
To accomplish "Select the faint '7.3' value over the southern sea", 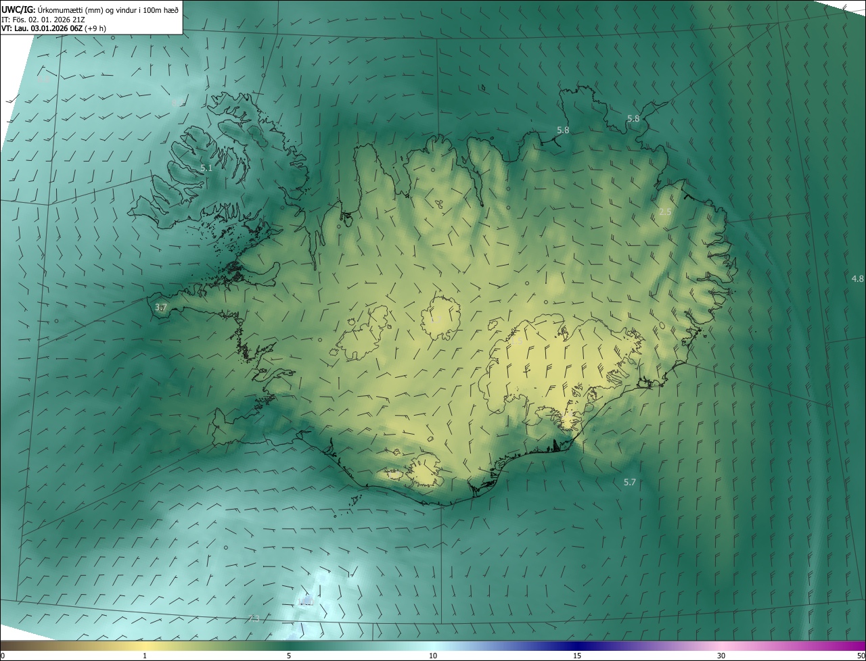I will (x=254, y=618).
